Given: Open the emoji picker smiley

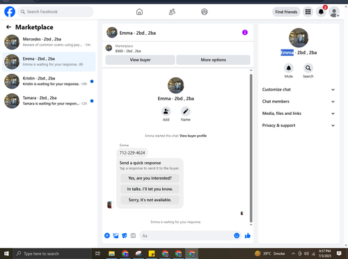Looking at the screenshot, I should (237, 236).
